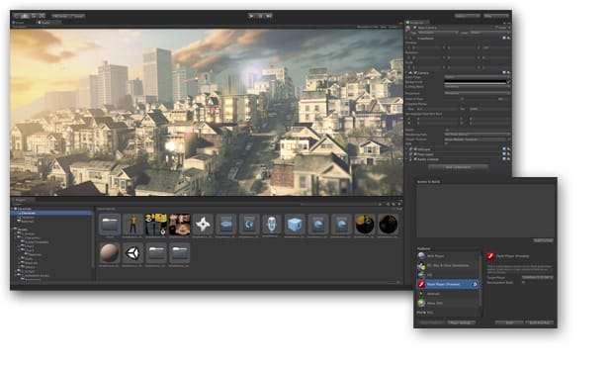Select PC, Mac & Linux Standalone platform
The width and height of the screenshot is (613, 369).
[448, 265]
